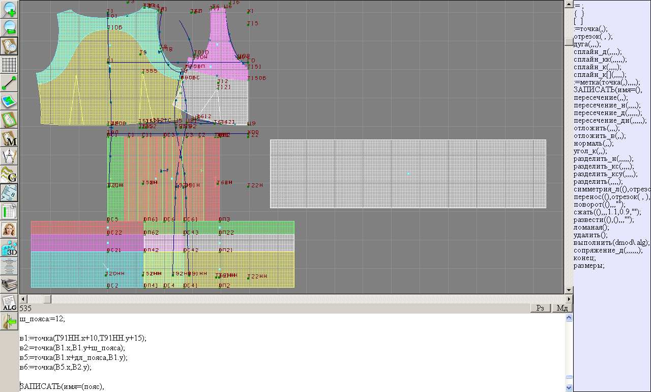The height and width of the screenshot is (392, 651).
Task: Select the compass divider tool icon
Action: coord(9,156)
